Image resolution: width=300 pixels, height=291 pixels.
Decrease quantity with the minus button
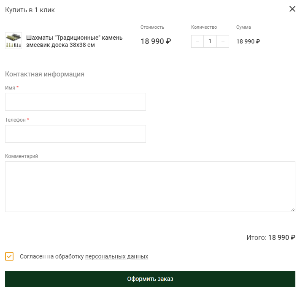tap(197, 41)
